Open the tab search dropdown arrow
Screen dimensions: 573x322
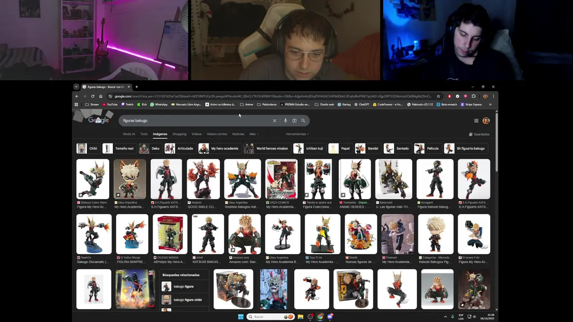77,87
